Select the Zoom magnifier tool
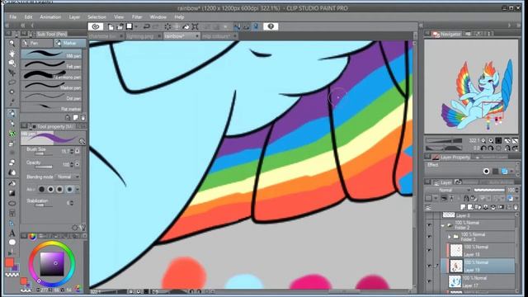The height and width of the screenshot is (297, 528). (12, 43)
